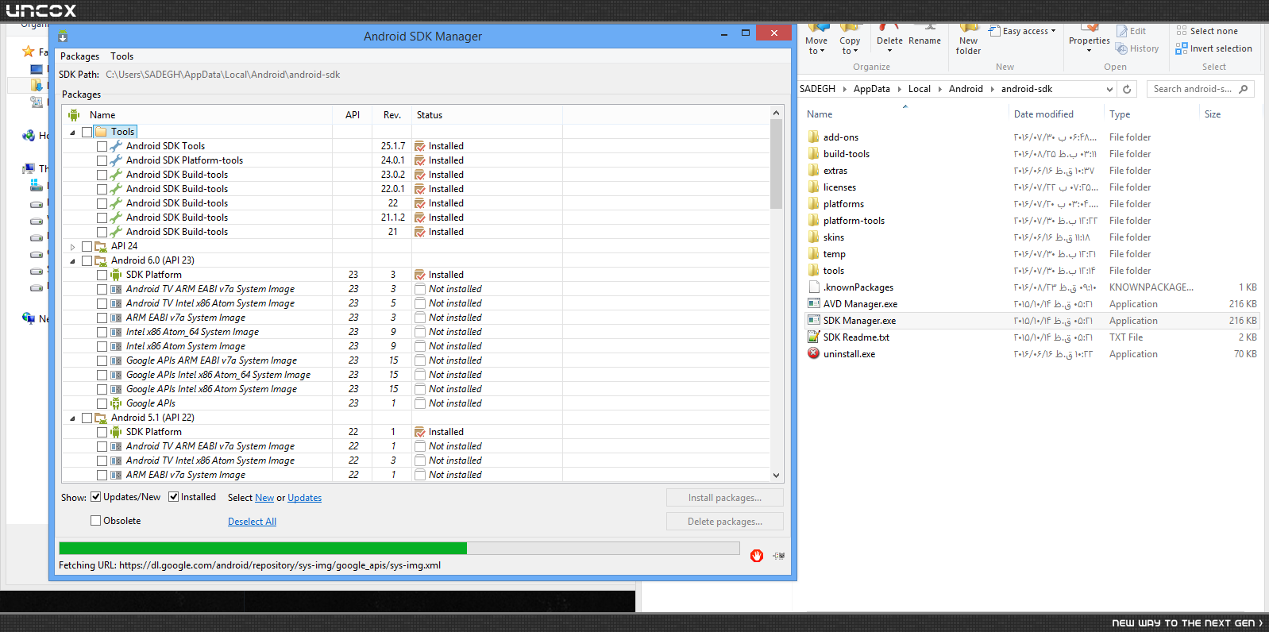Click the search magnifier icon in Explorer

1244,89
